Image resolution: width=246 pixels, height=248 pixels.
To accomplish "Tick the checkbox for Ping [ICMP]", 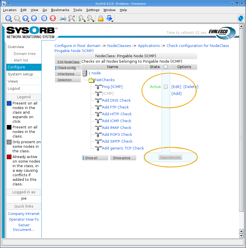I will 166,87.
